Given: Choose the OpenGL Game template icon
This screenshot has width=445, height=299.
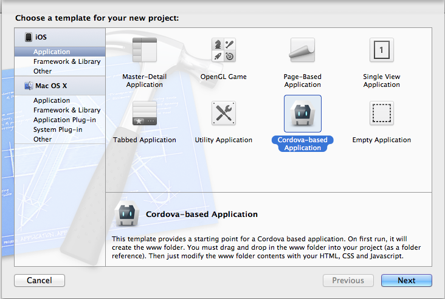Looking at the screenshot, I should pos(224,50).
